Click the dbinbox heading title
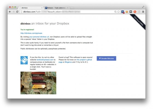Screen dimensions: 153x109 tap(25, 24)
